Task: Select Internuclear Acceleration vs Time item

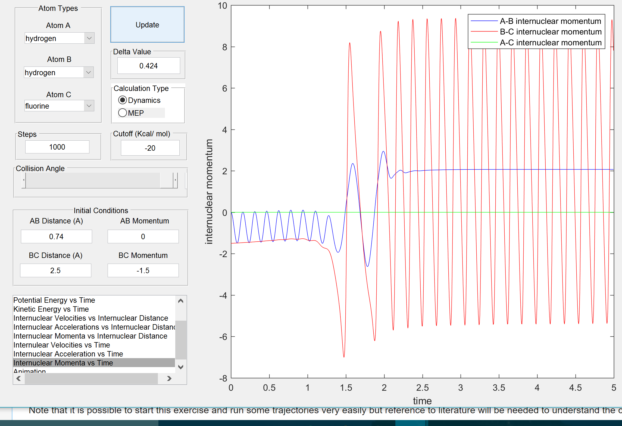Action: tap(68, 354)
